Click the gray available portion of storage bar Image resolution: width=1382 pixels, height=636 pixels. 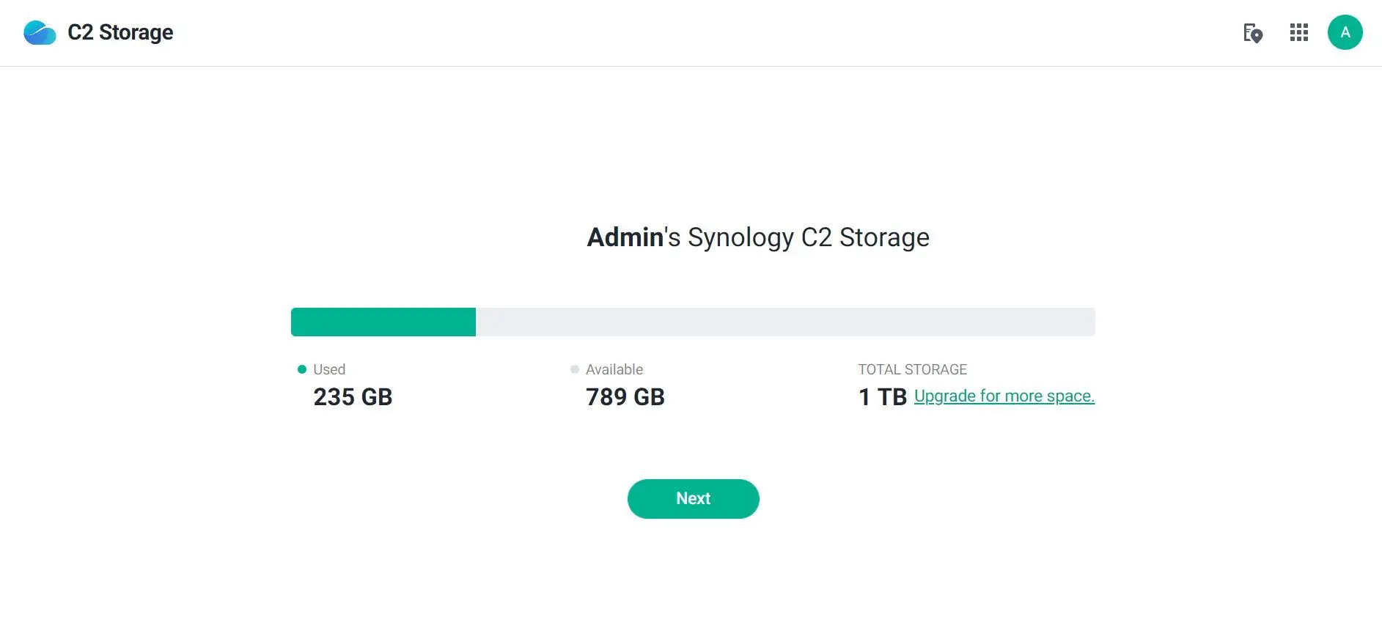pos(784,322)
